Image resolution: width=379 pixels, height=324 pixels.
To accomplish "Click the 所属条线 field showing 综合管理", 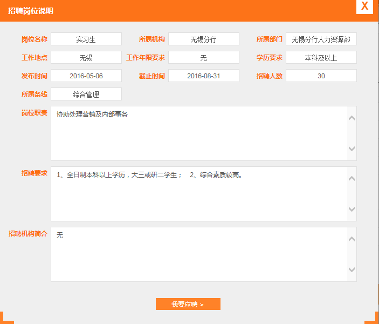I will click(86, 94).
